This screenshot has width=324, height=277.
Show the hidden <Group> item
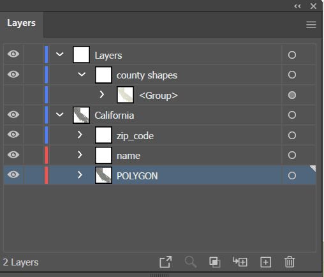(13, 94)
